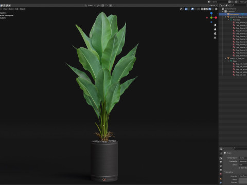Open overlays options dropdown arrow

click(195, 9)
